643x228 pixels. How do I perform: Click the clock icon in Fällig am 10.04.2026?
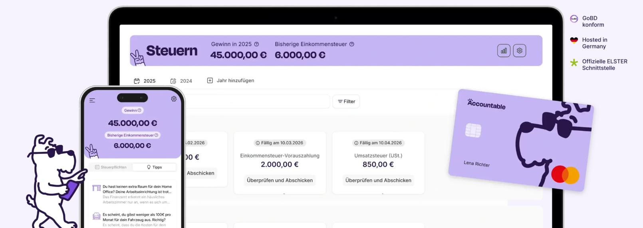click(356, 143)
